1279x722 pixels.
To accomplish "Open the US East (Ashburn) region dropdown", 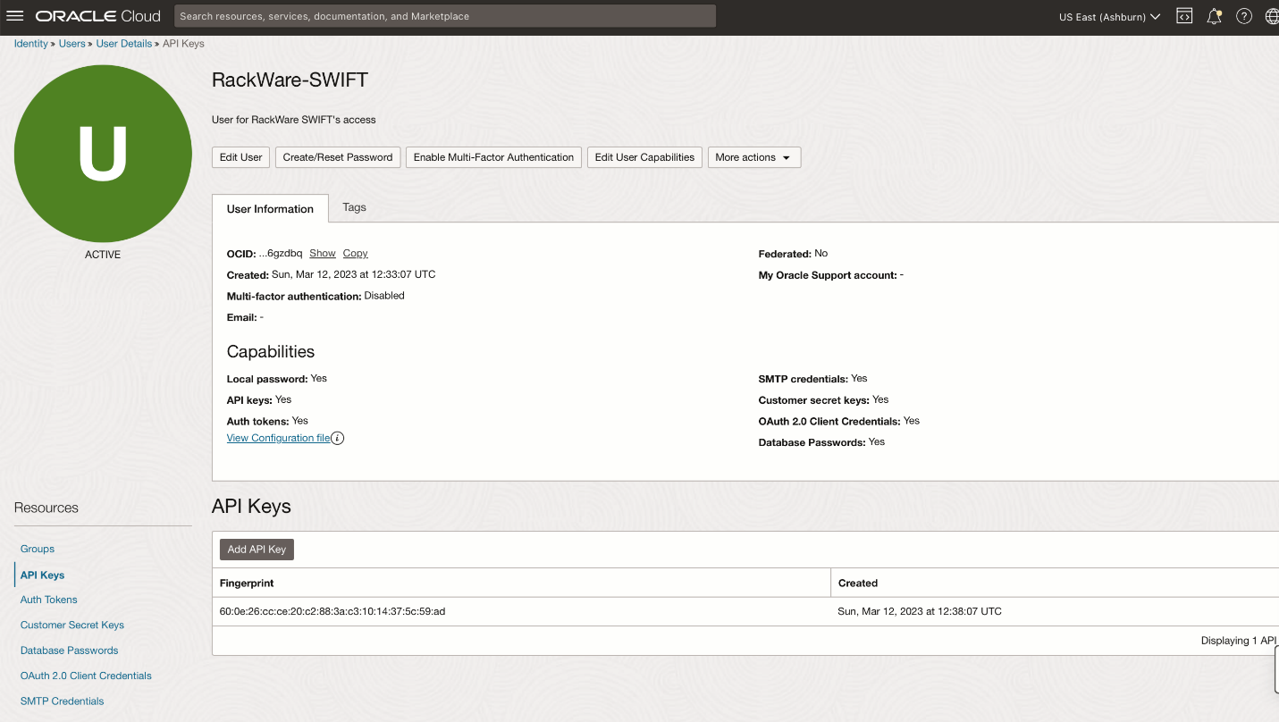I will (x=1109, y=16).
